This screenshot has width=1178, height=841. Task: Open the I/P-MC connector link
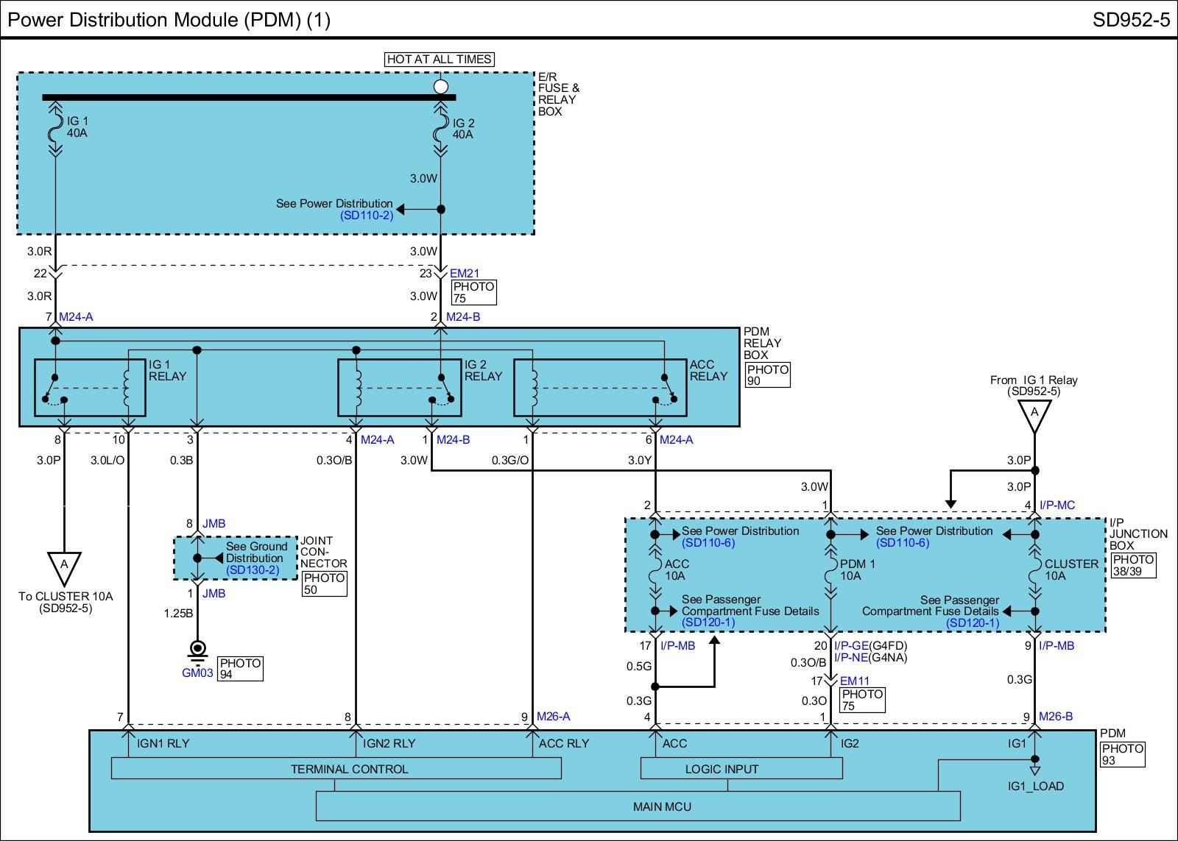1057,505
